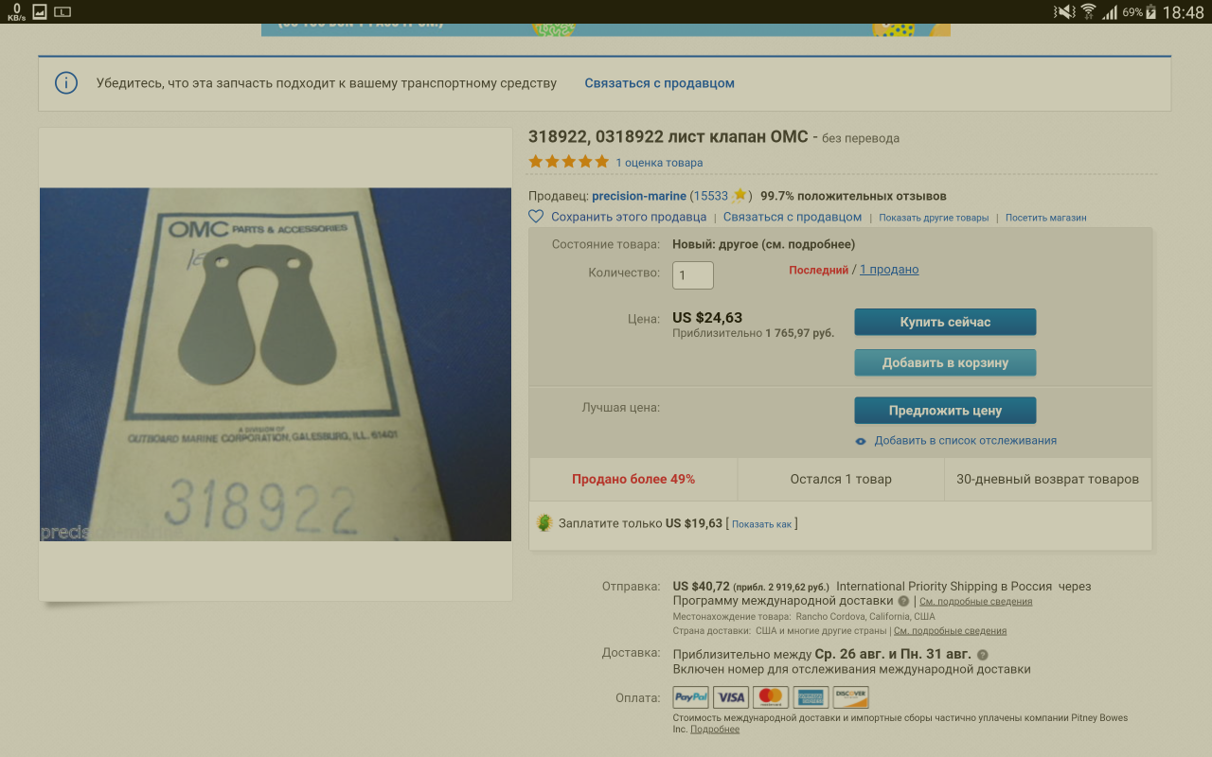Click the info icon in the compatibility notice
Viewport: 1212px width, 757px height.
point(65,83)
